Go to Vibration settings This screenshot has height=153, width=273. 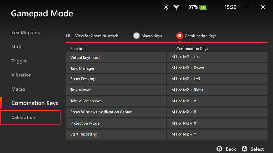[21, 75]
